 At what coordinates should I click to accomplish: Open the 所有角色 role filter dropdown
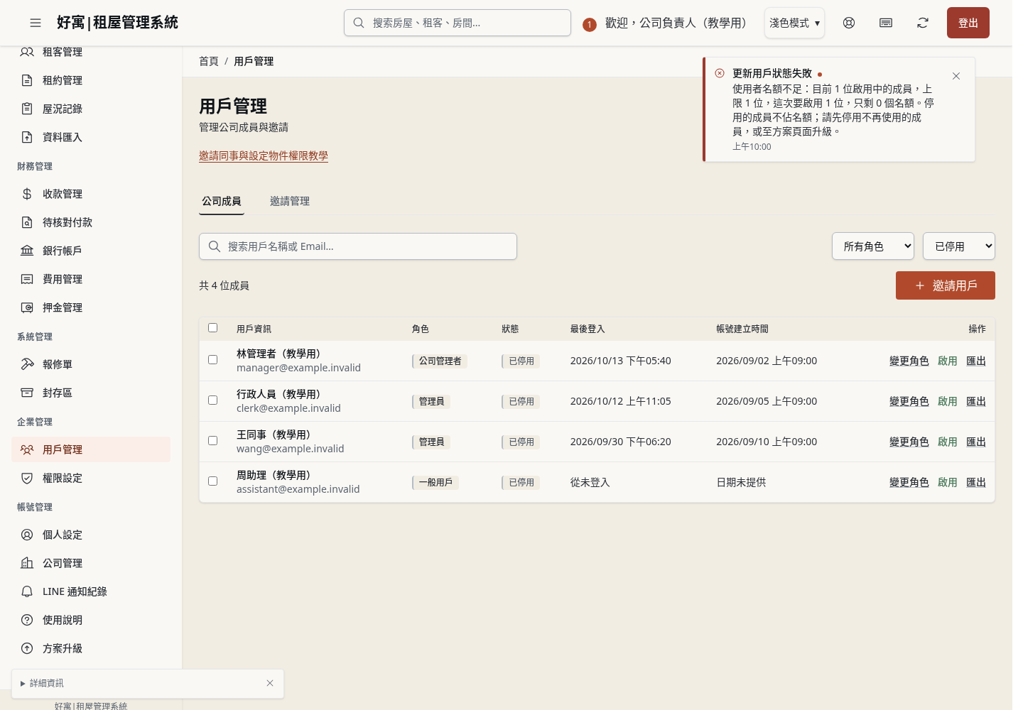tap(873, 246)
